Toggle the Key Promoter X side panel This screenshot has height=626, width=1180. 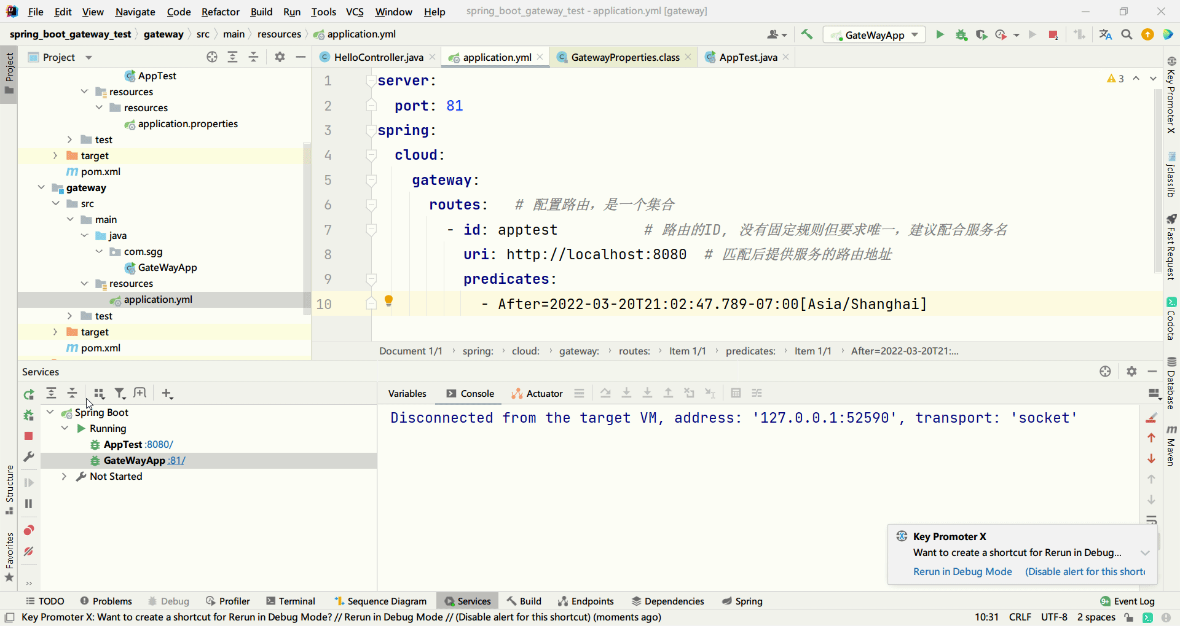click(x=1171, y=95)
